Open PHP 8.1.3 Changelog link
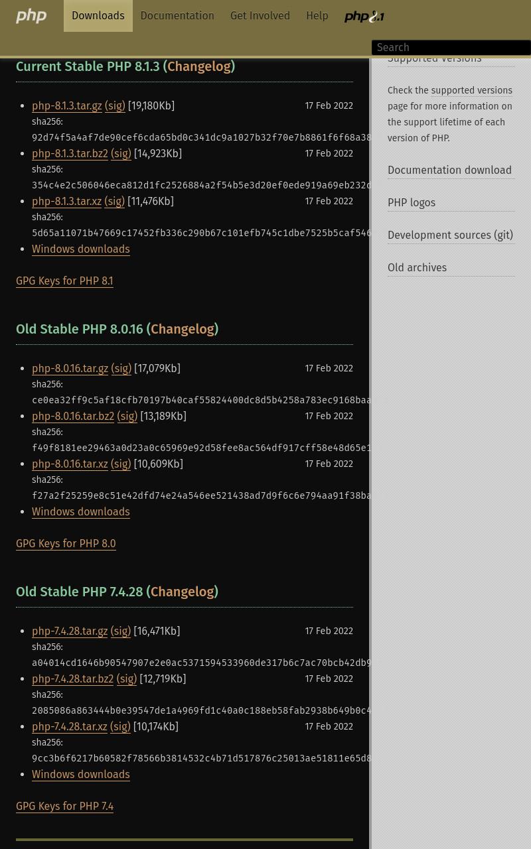 pos(199,66)
